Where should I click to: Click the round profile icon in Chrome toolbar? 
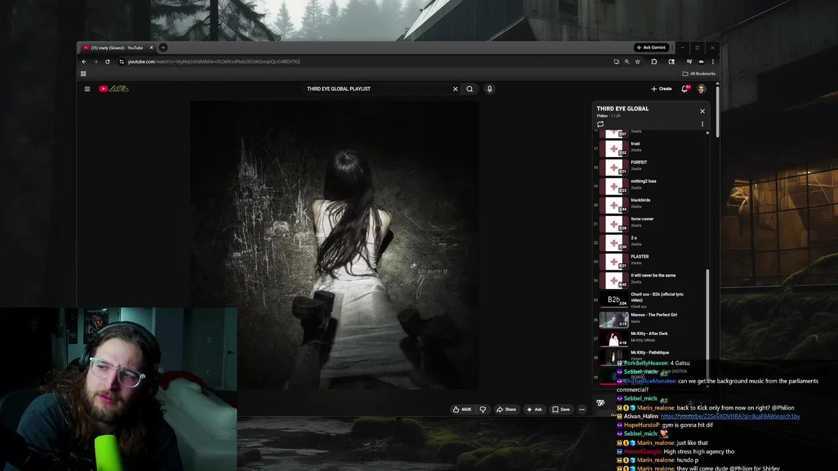(701, 61)
